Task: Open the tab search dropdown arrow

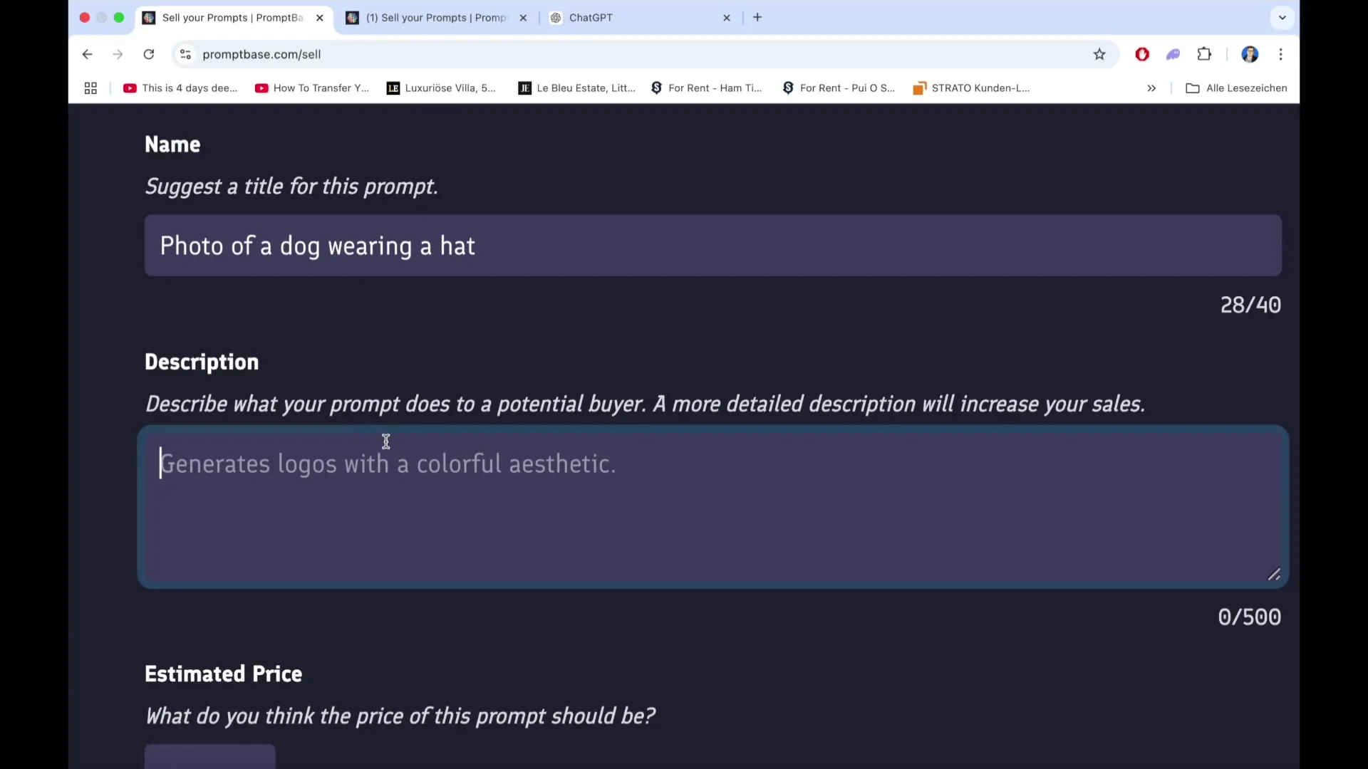Action: pos(1282,18)
